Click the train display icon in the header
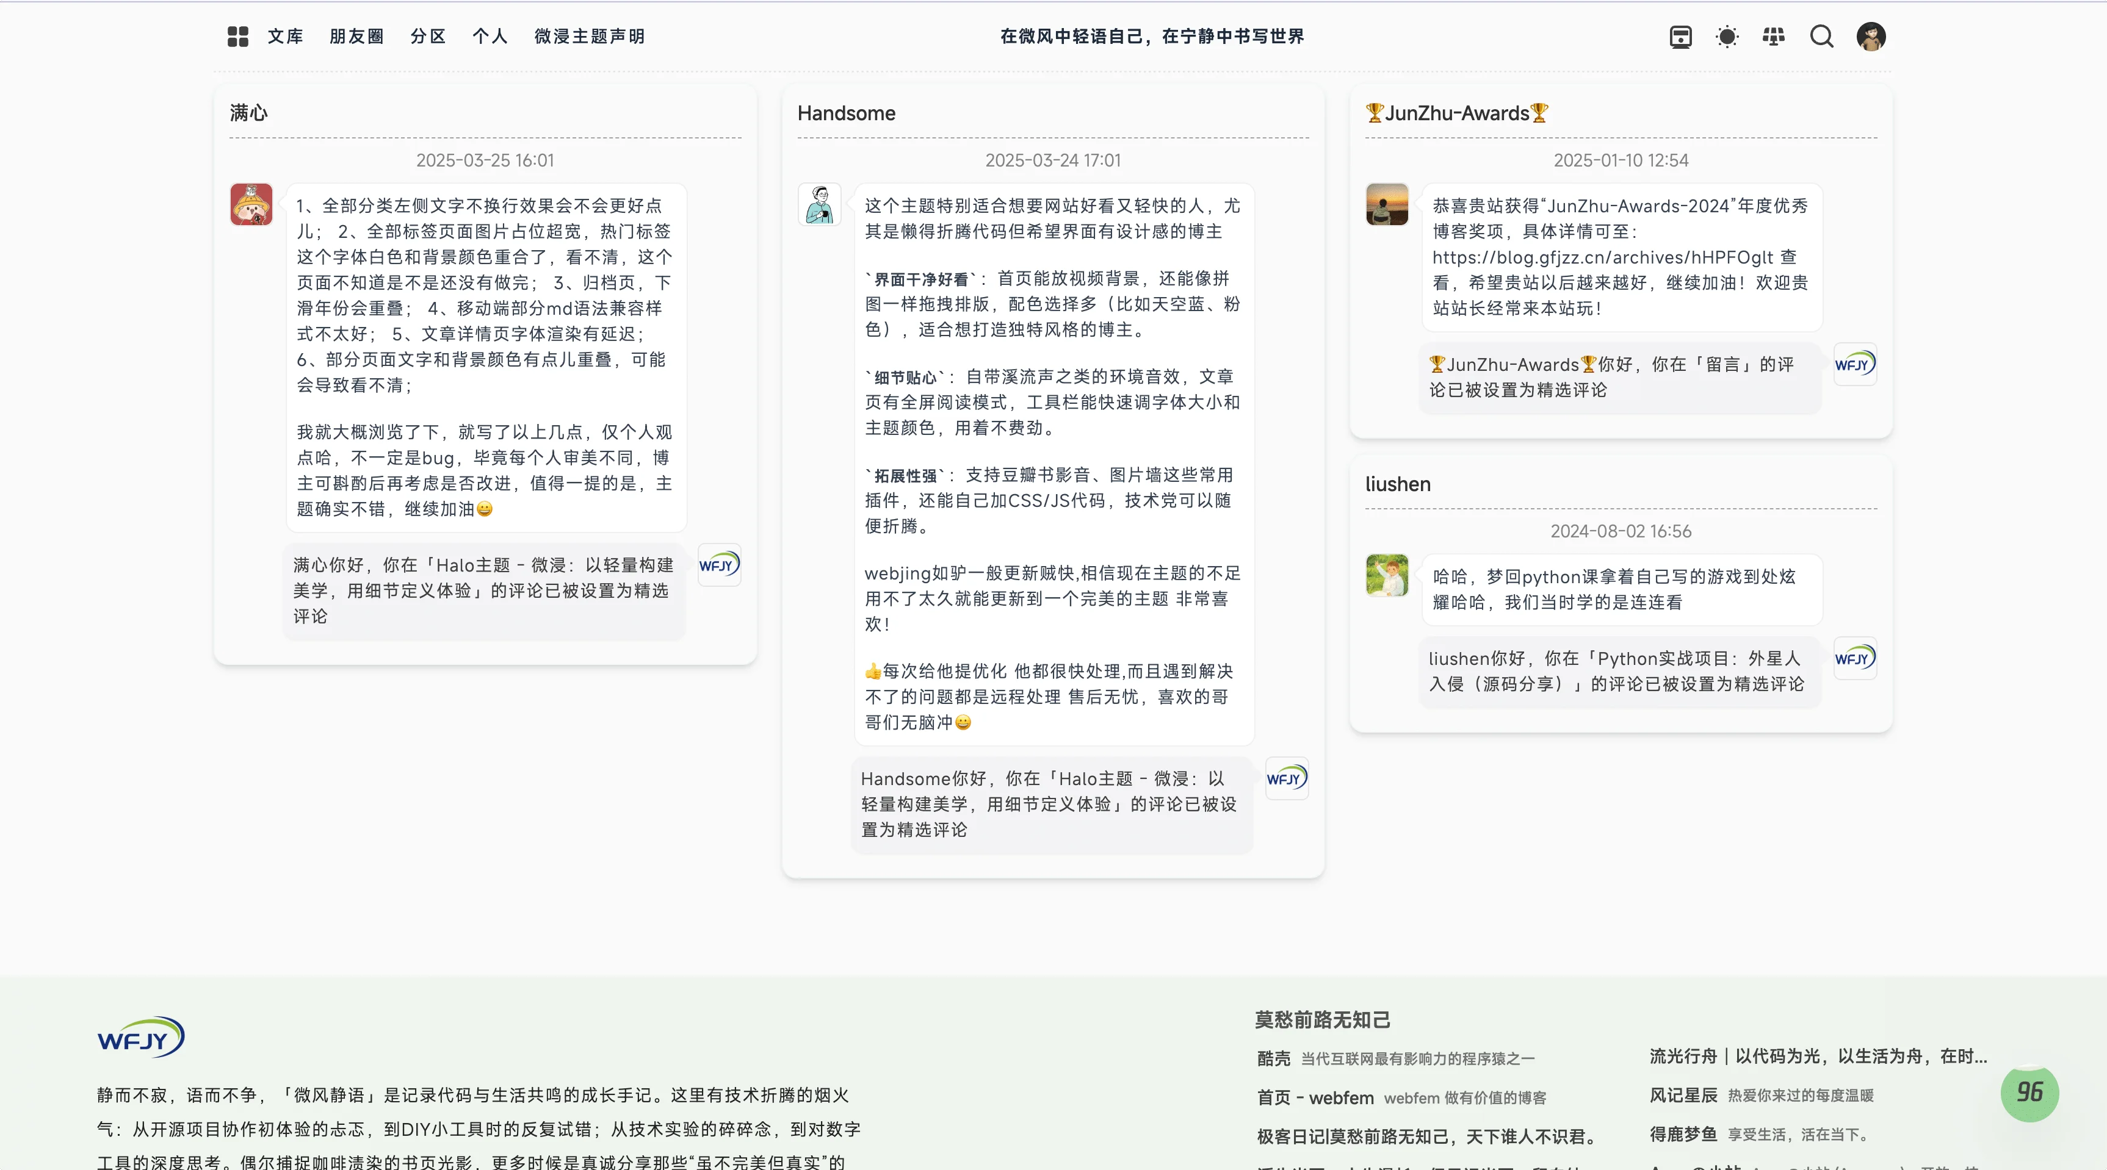This screenshot has width=2107, height=1170. pyautogui.click(x=1680, y=37)
